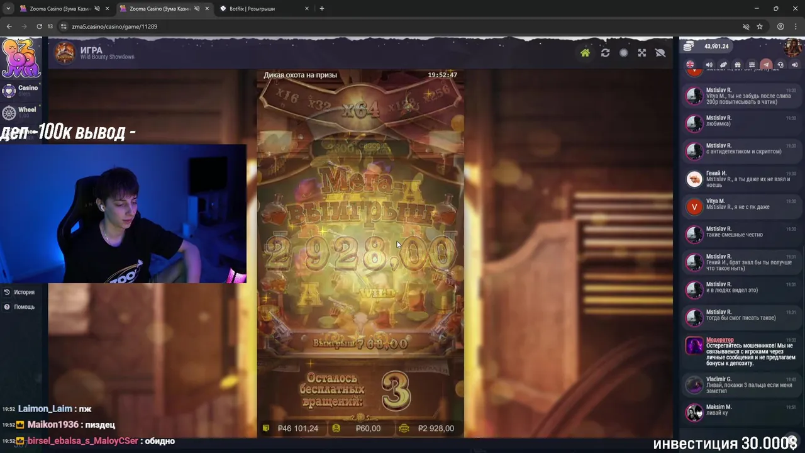Click the remaining free spins counter 3
The image size is (805, 453).
[396, 390]
